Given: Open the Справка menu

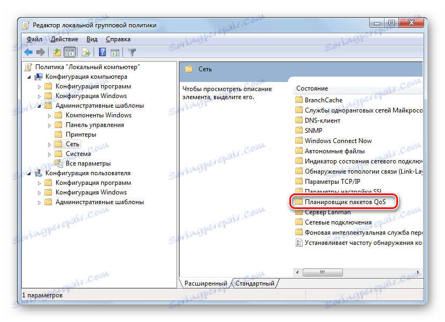Looking at the screenshot, I should [118, 39].
